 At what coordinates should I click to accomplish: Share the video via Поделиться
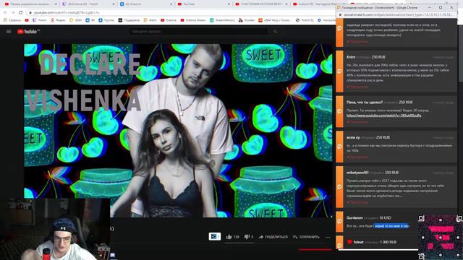coord(273,237)
